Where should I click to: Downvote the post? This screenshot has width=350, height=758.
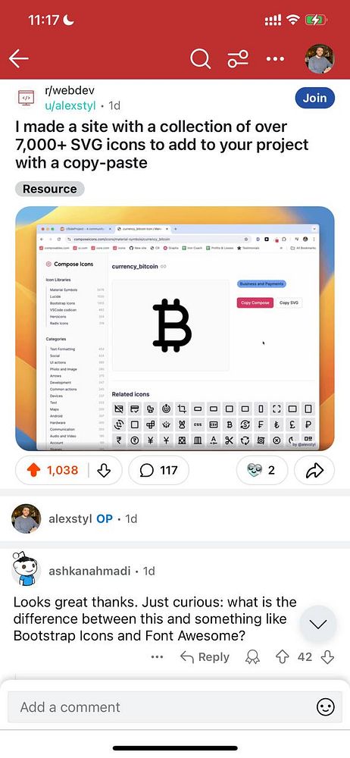104,470
